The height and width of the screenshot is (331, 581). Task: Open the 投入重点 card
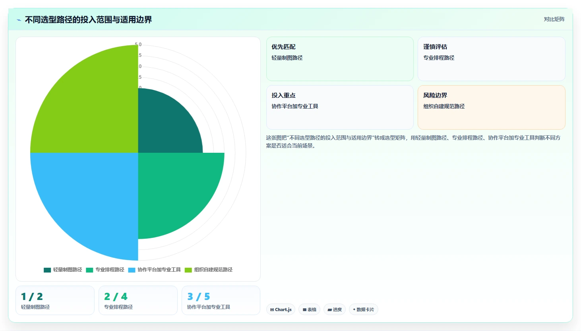point(340,107)
